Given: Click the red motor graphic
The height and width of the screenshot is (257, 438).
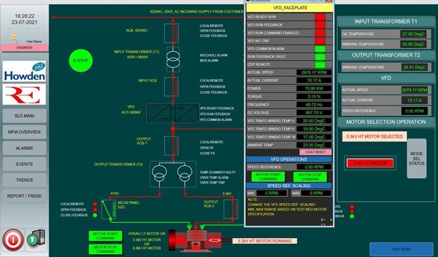Looking at the screenshot, I should coord(195,240).
